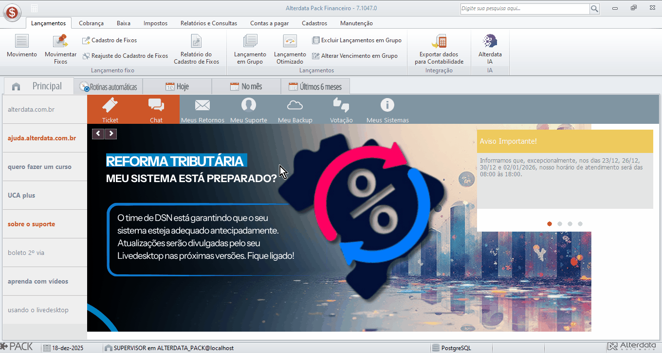Open usando o livedesktop link
This screenshot has height=353, width=662.
pyautogui.click(x=38, y=310)
